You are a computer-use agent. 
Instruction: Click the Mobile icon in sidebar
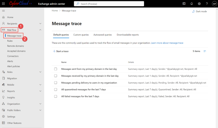[3, 85]
